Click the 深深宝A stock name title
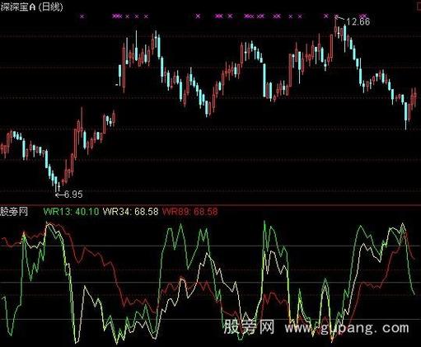The height and width of the screenshot is (347, 421). tap(18, 7)
